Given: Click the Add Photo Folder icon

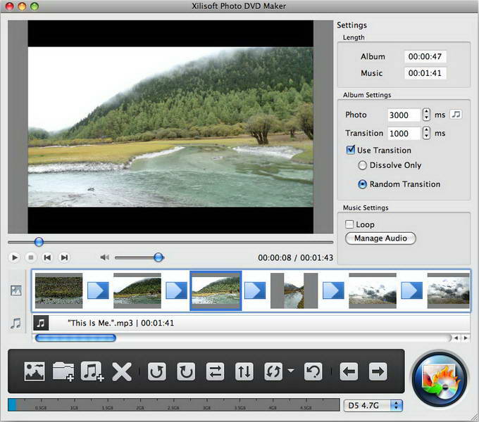Looking at the screenshot, I should coord(63,371).
